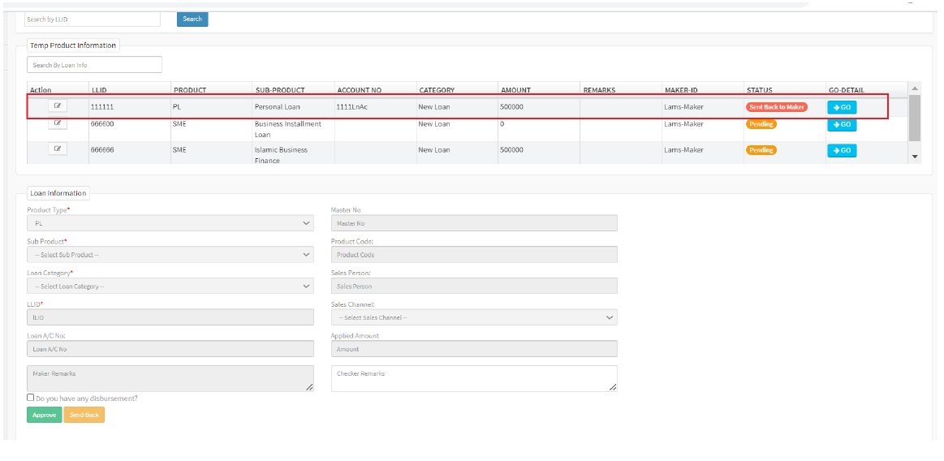The height and width of the screenshot is (461, 944).
Task: Click edit icon for LLID 666600 row
Action: 58,123
